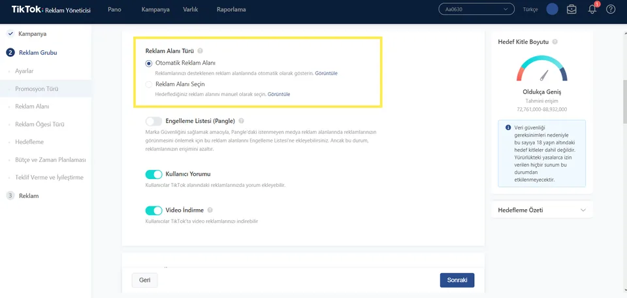Expand the Hedefleme Özeti section

(x=542, y=210)
